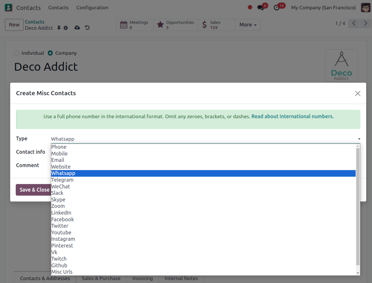Go to previous record arrow
This screenshot has height=283, width=372.
(354, 23)
